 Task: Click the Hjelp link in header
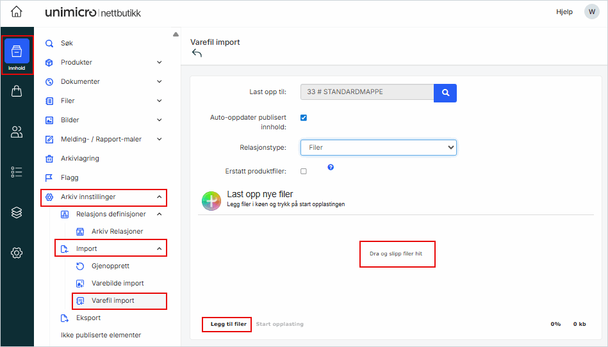click(x=564, y=12)
